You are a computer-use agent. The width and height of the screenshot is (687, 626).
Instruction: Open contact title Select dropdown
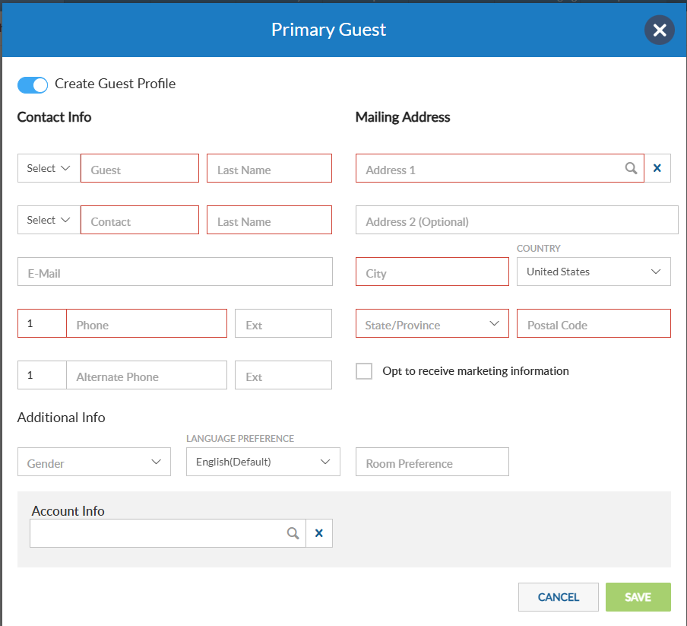pos(49,220)
